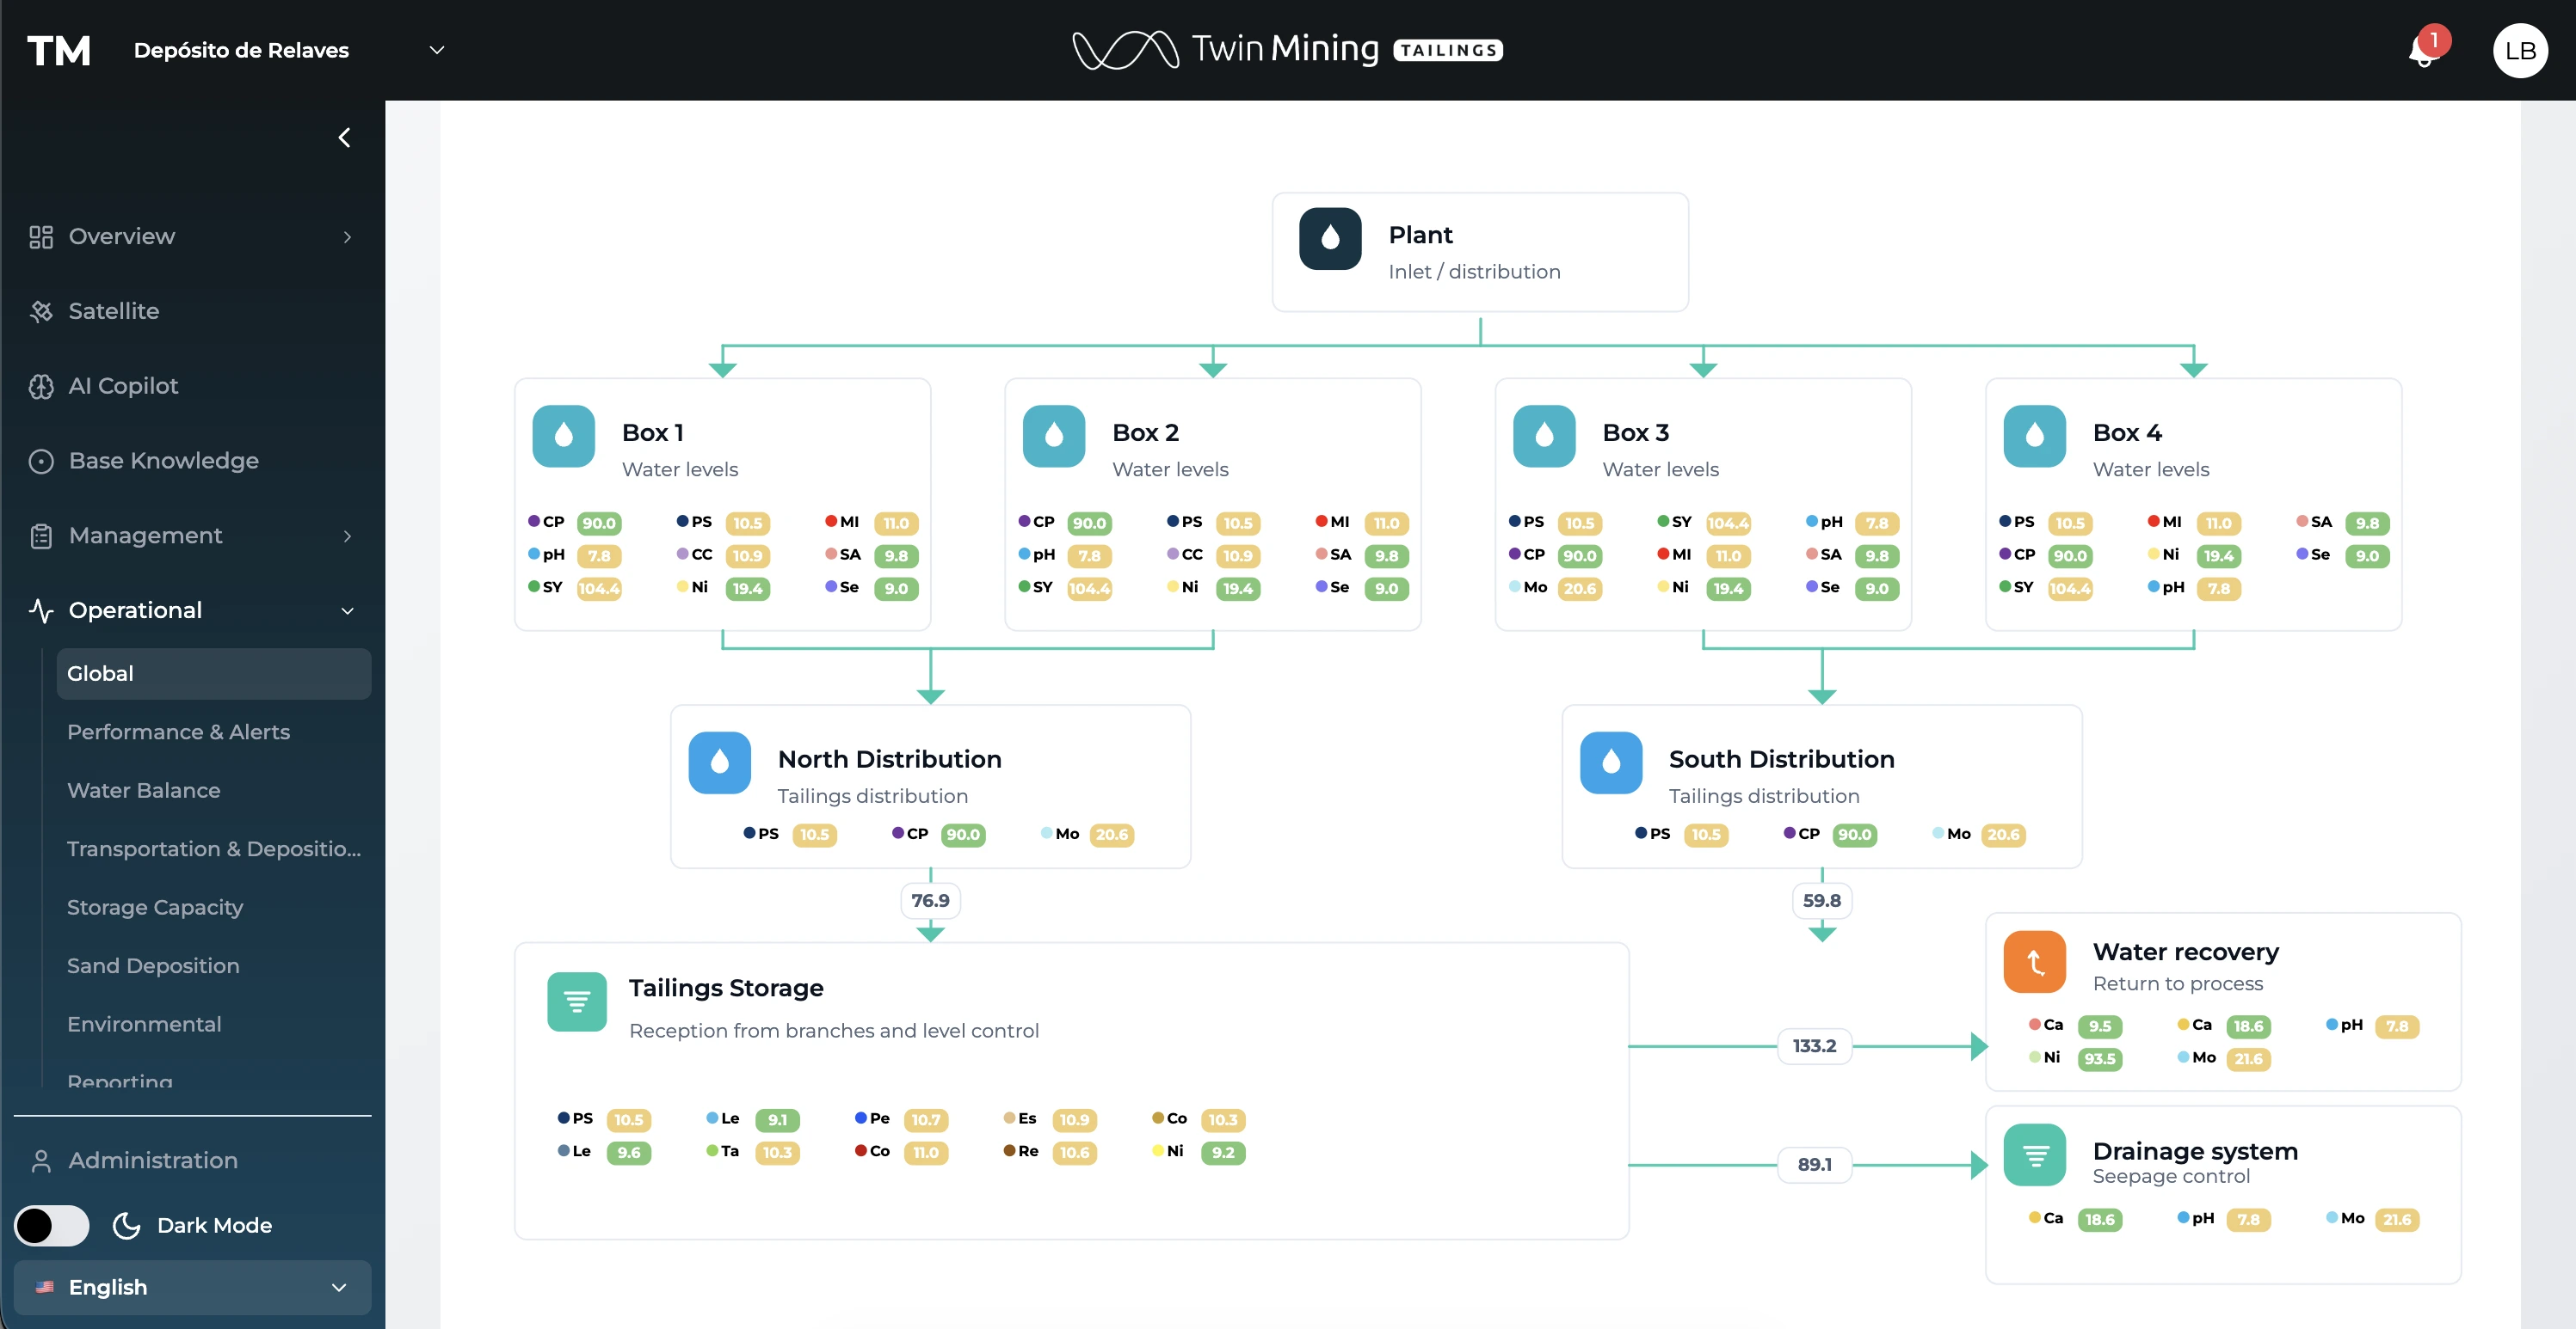This screenshot has height=1329, width=2576.
Task: Click the North Distribution drop icon
Action: coord(719,762)
